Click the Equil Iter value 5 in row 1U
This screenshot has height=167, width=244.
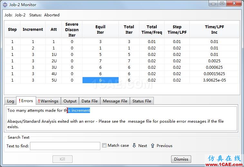(x=100, y=55)
